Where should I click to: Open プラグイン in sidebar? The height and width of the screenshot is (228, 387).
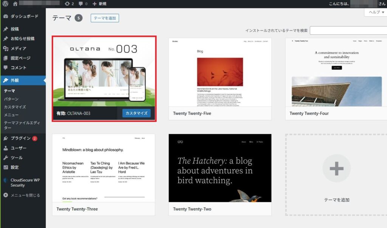23,138
